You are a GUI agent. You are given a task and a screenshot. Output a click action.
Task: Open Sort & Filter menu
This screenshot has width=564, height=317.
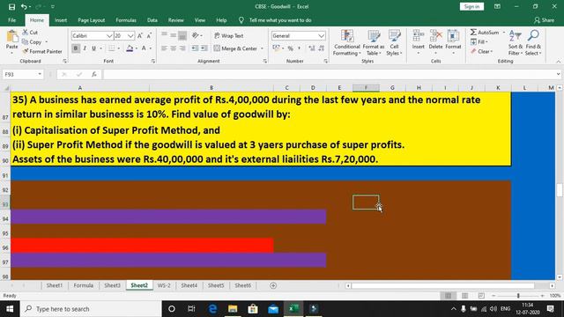tap(516, 43)
